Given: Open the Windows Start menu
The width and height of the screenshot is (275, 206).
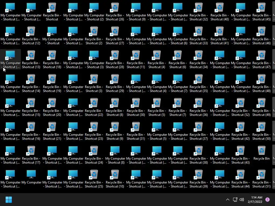Looking at the screenshot, I should [x=9, y=200].
